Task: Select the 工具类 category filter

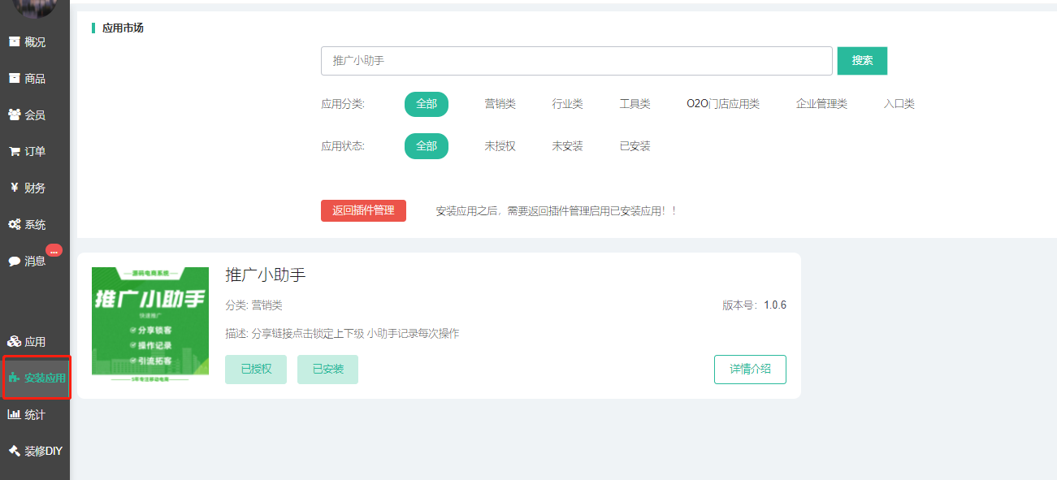Action: pos(635,104)
